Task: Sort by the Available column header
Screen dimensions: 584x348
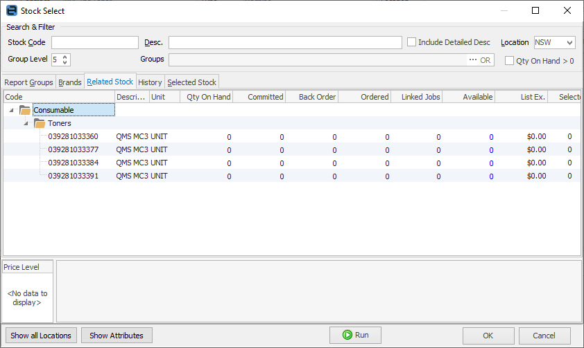Action: [x=469, y=97]
